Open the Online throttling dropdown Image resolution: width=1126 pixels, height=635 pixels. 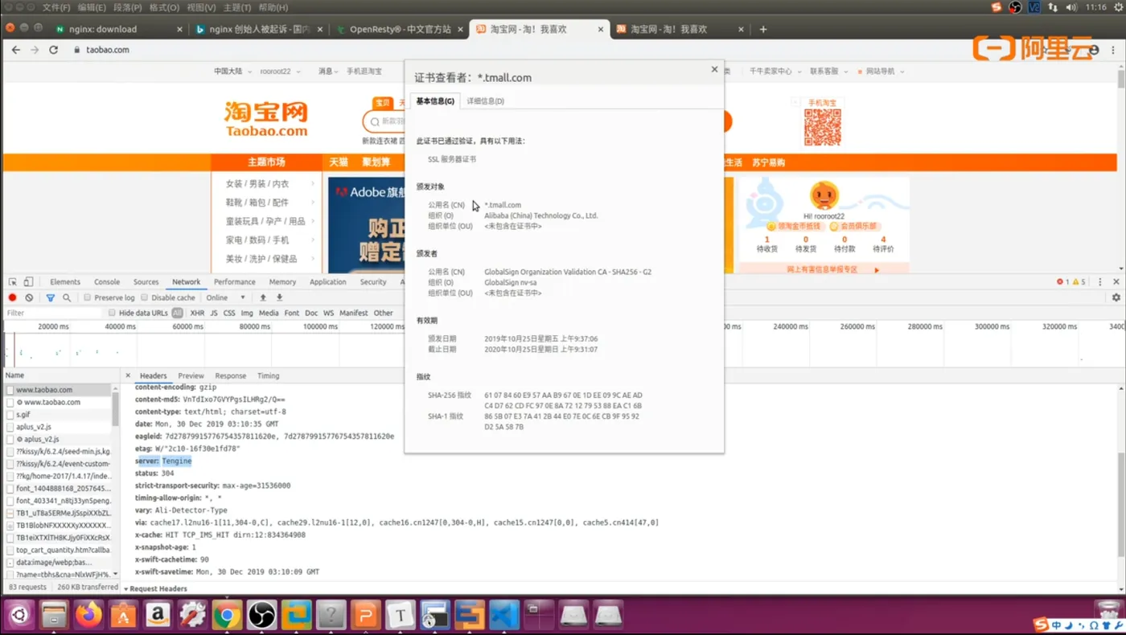[x=225, y=297]
